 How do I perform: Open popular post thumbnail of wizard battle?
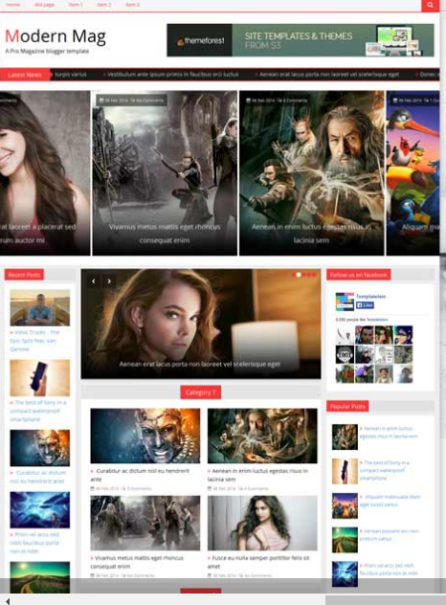click(345, 437)
